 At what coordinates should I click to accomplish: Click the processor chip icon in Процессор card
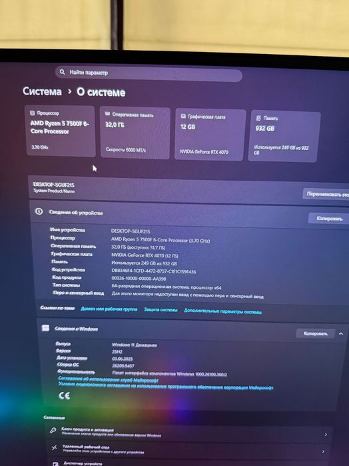pyautogui.click(x=33, y=113)
